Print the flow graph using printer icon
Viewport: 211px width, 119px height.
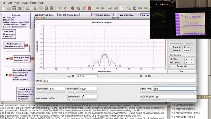27,8
